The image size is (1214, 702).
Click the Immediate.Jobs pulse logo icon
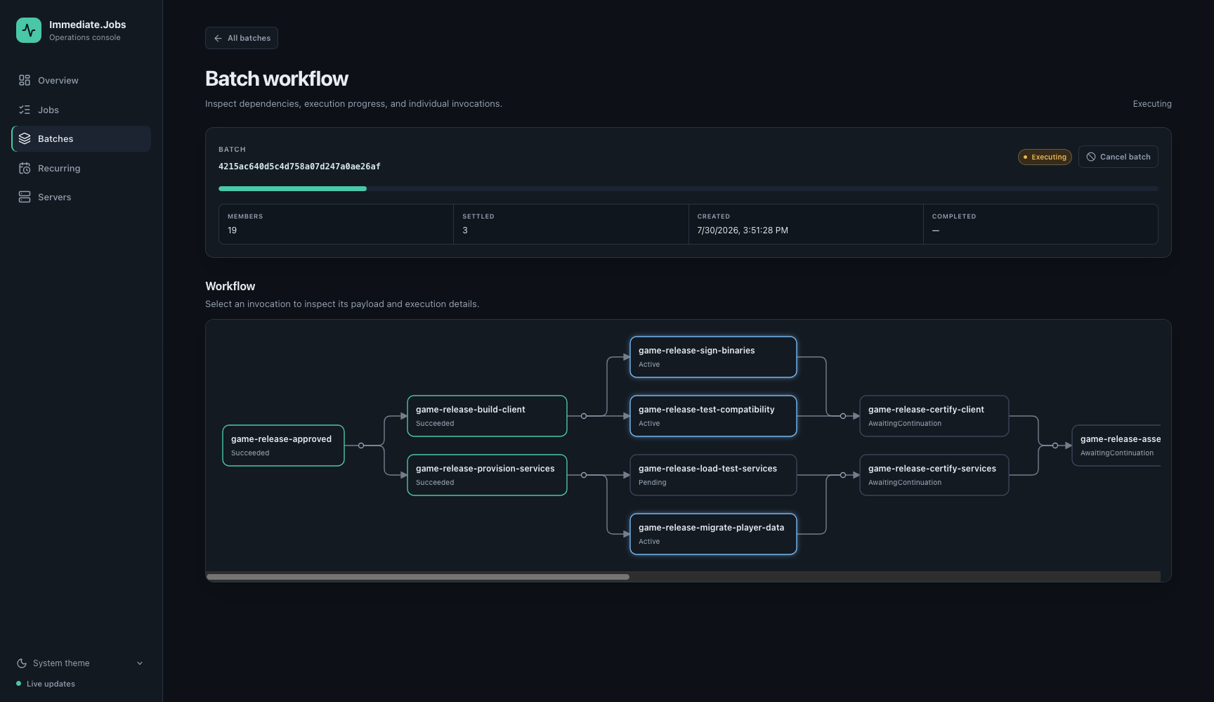point(29,30)
